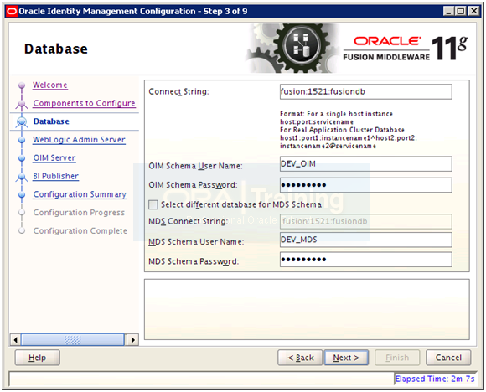Click the MDS Schema User Name field
The height and width of the screenshot is (392, 486).
click(x=365, y=240)
